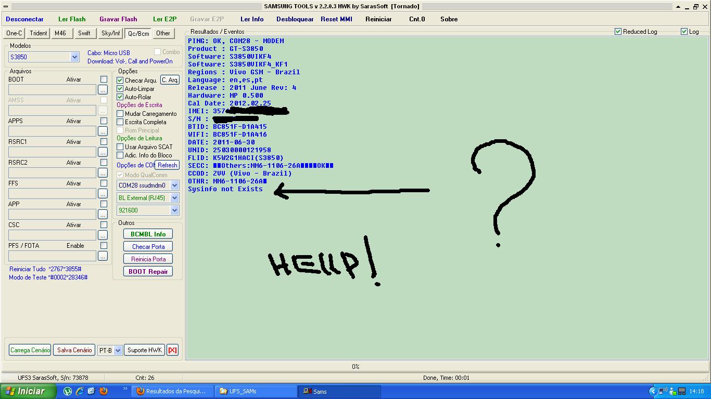Click Desconectar in top menu
This screenshot has height=399, width=711.
click(x=25, y=19)
